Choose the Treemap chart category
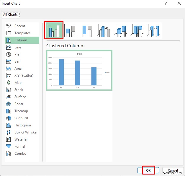 tap(22, 111)
